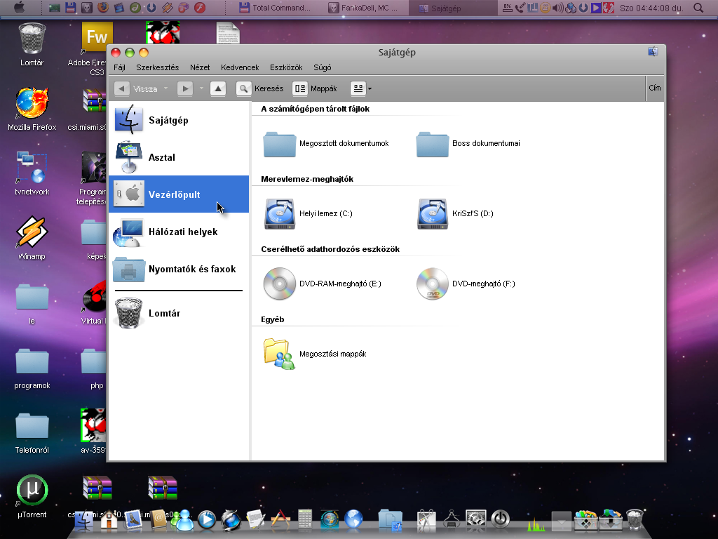Open Boss dokumentumai folder

click(x=468, y=144)
